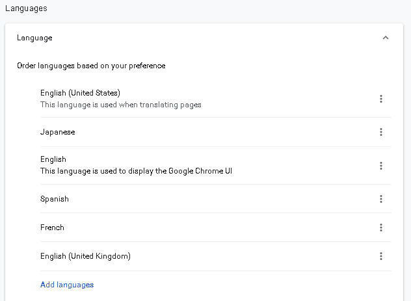Select the English (United Kingdom) language name
This screenshot has height=301, width=411.
click(85, 256)
